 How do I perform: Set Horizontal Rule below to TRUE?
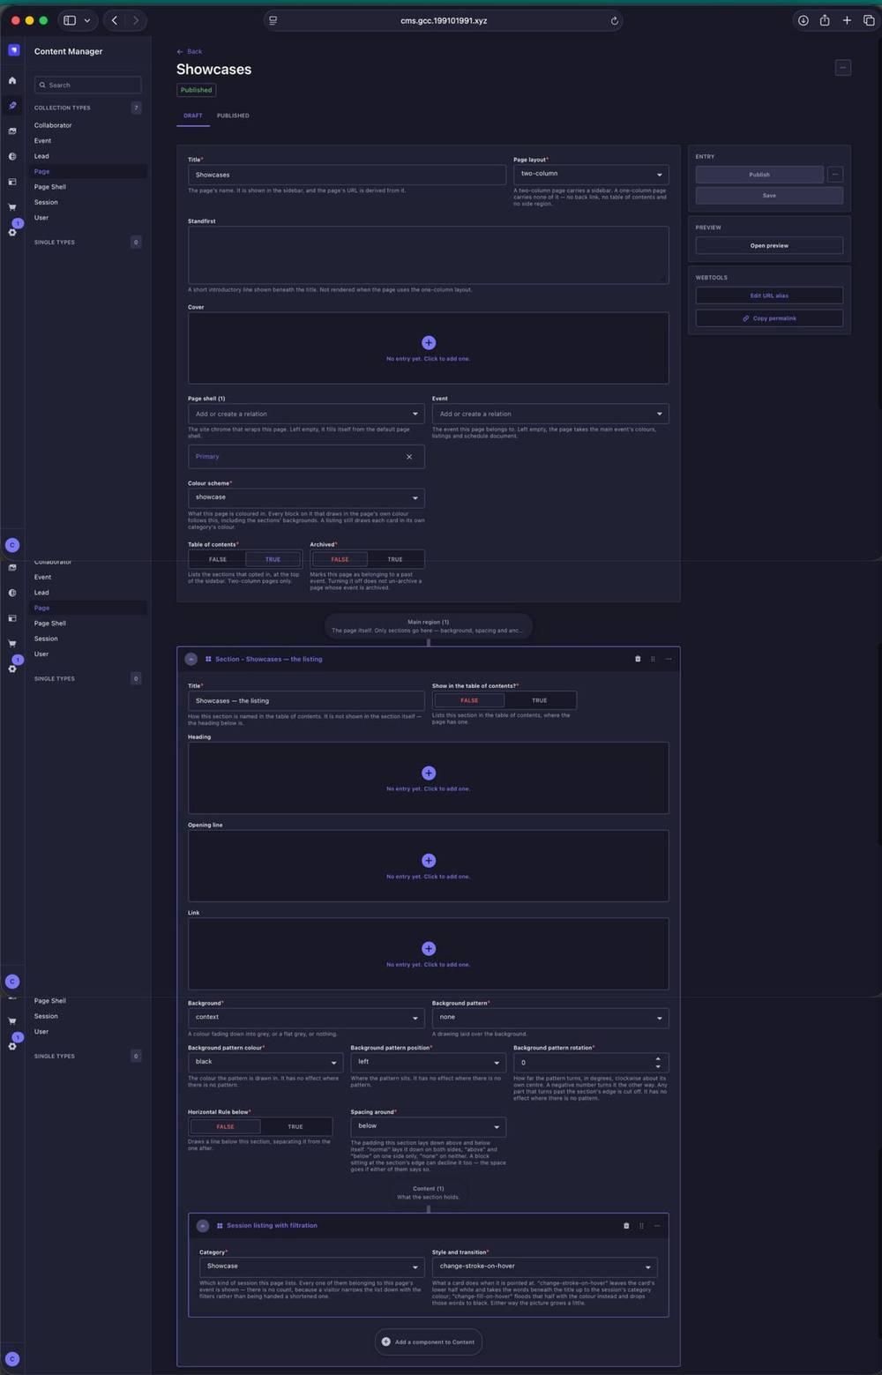[x=295, y=1126]
